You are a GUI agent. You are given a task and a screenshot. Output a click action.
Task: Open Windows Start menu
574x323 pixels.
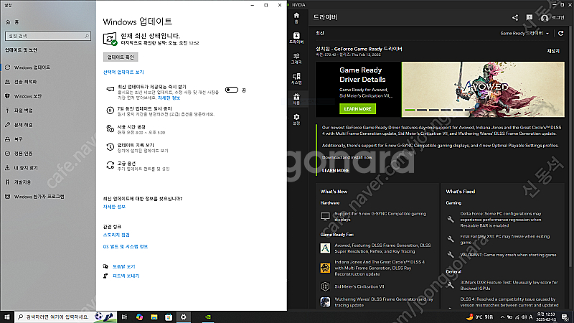7,317
